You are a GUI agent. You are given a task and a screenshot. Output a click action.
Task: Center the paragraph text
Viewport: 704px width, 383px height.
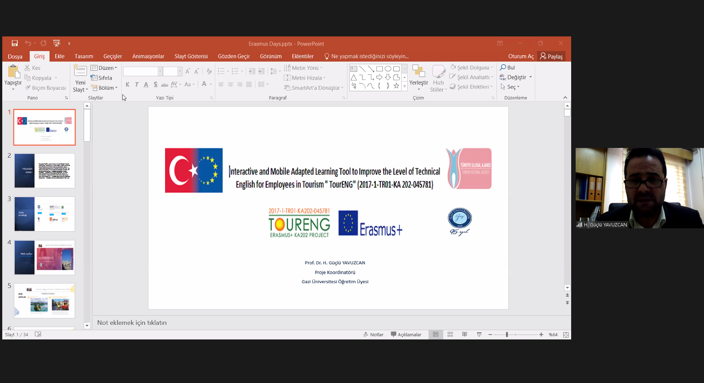[230, 84]
